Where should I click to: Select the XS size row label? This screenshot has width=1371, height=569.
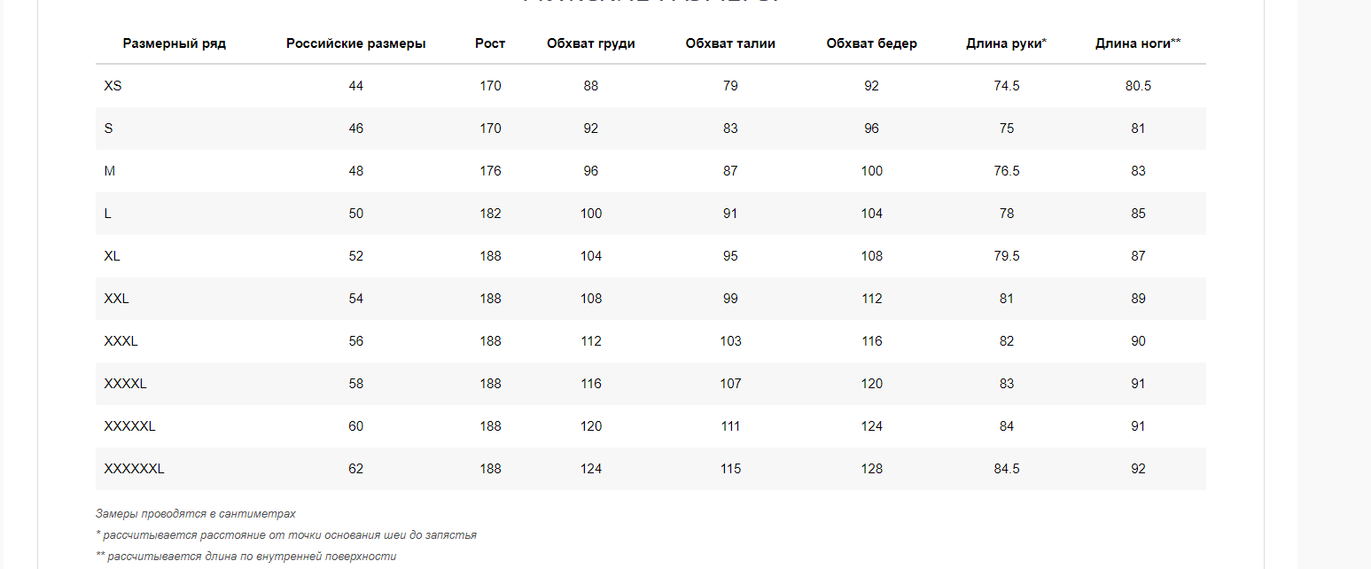pyautogui.click(x=113, y=86)
